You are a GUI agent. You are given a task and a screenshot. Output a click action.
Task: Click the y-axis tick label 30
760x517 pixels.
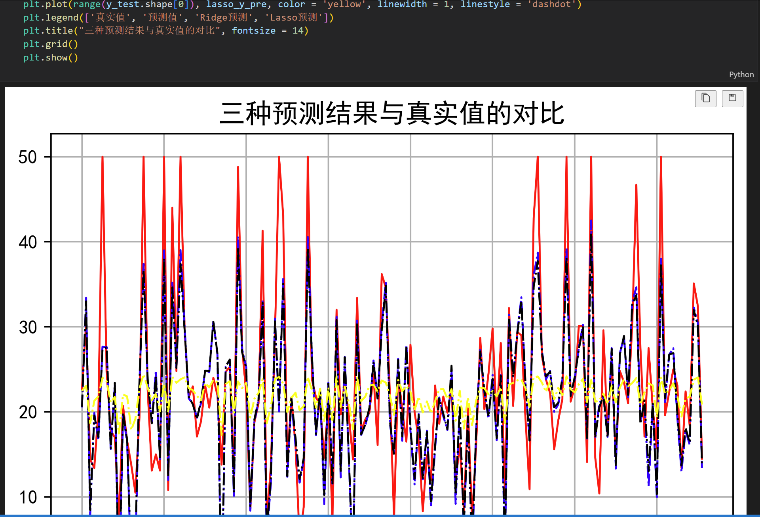28,327
